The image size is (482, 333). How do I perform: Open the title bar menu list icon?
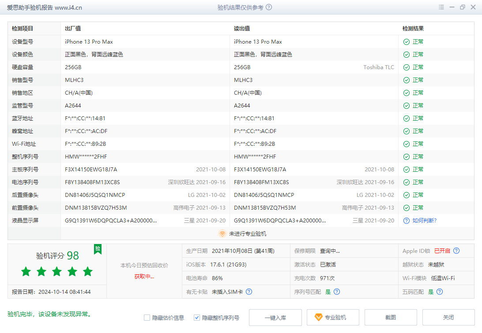point(441,7)
